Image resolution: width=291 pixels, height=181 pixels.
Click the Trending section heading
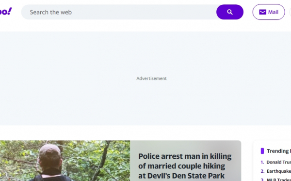[279, 151]
